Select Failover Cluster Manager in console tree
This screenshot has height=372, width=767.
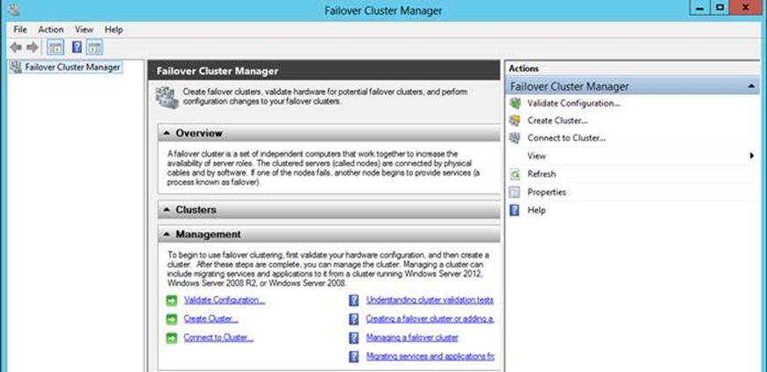coord(72,67)
